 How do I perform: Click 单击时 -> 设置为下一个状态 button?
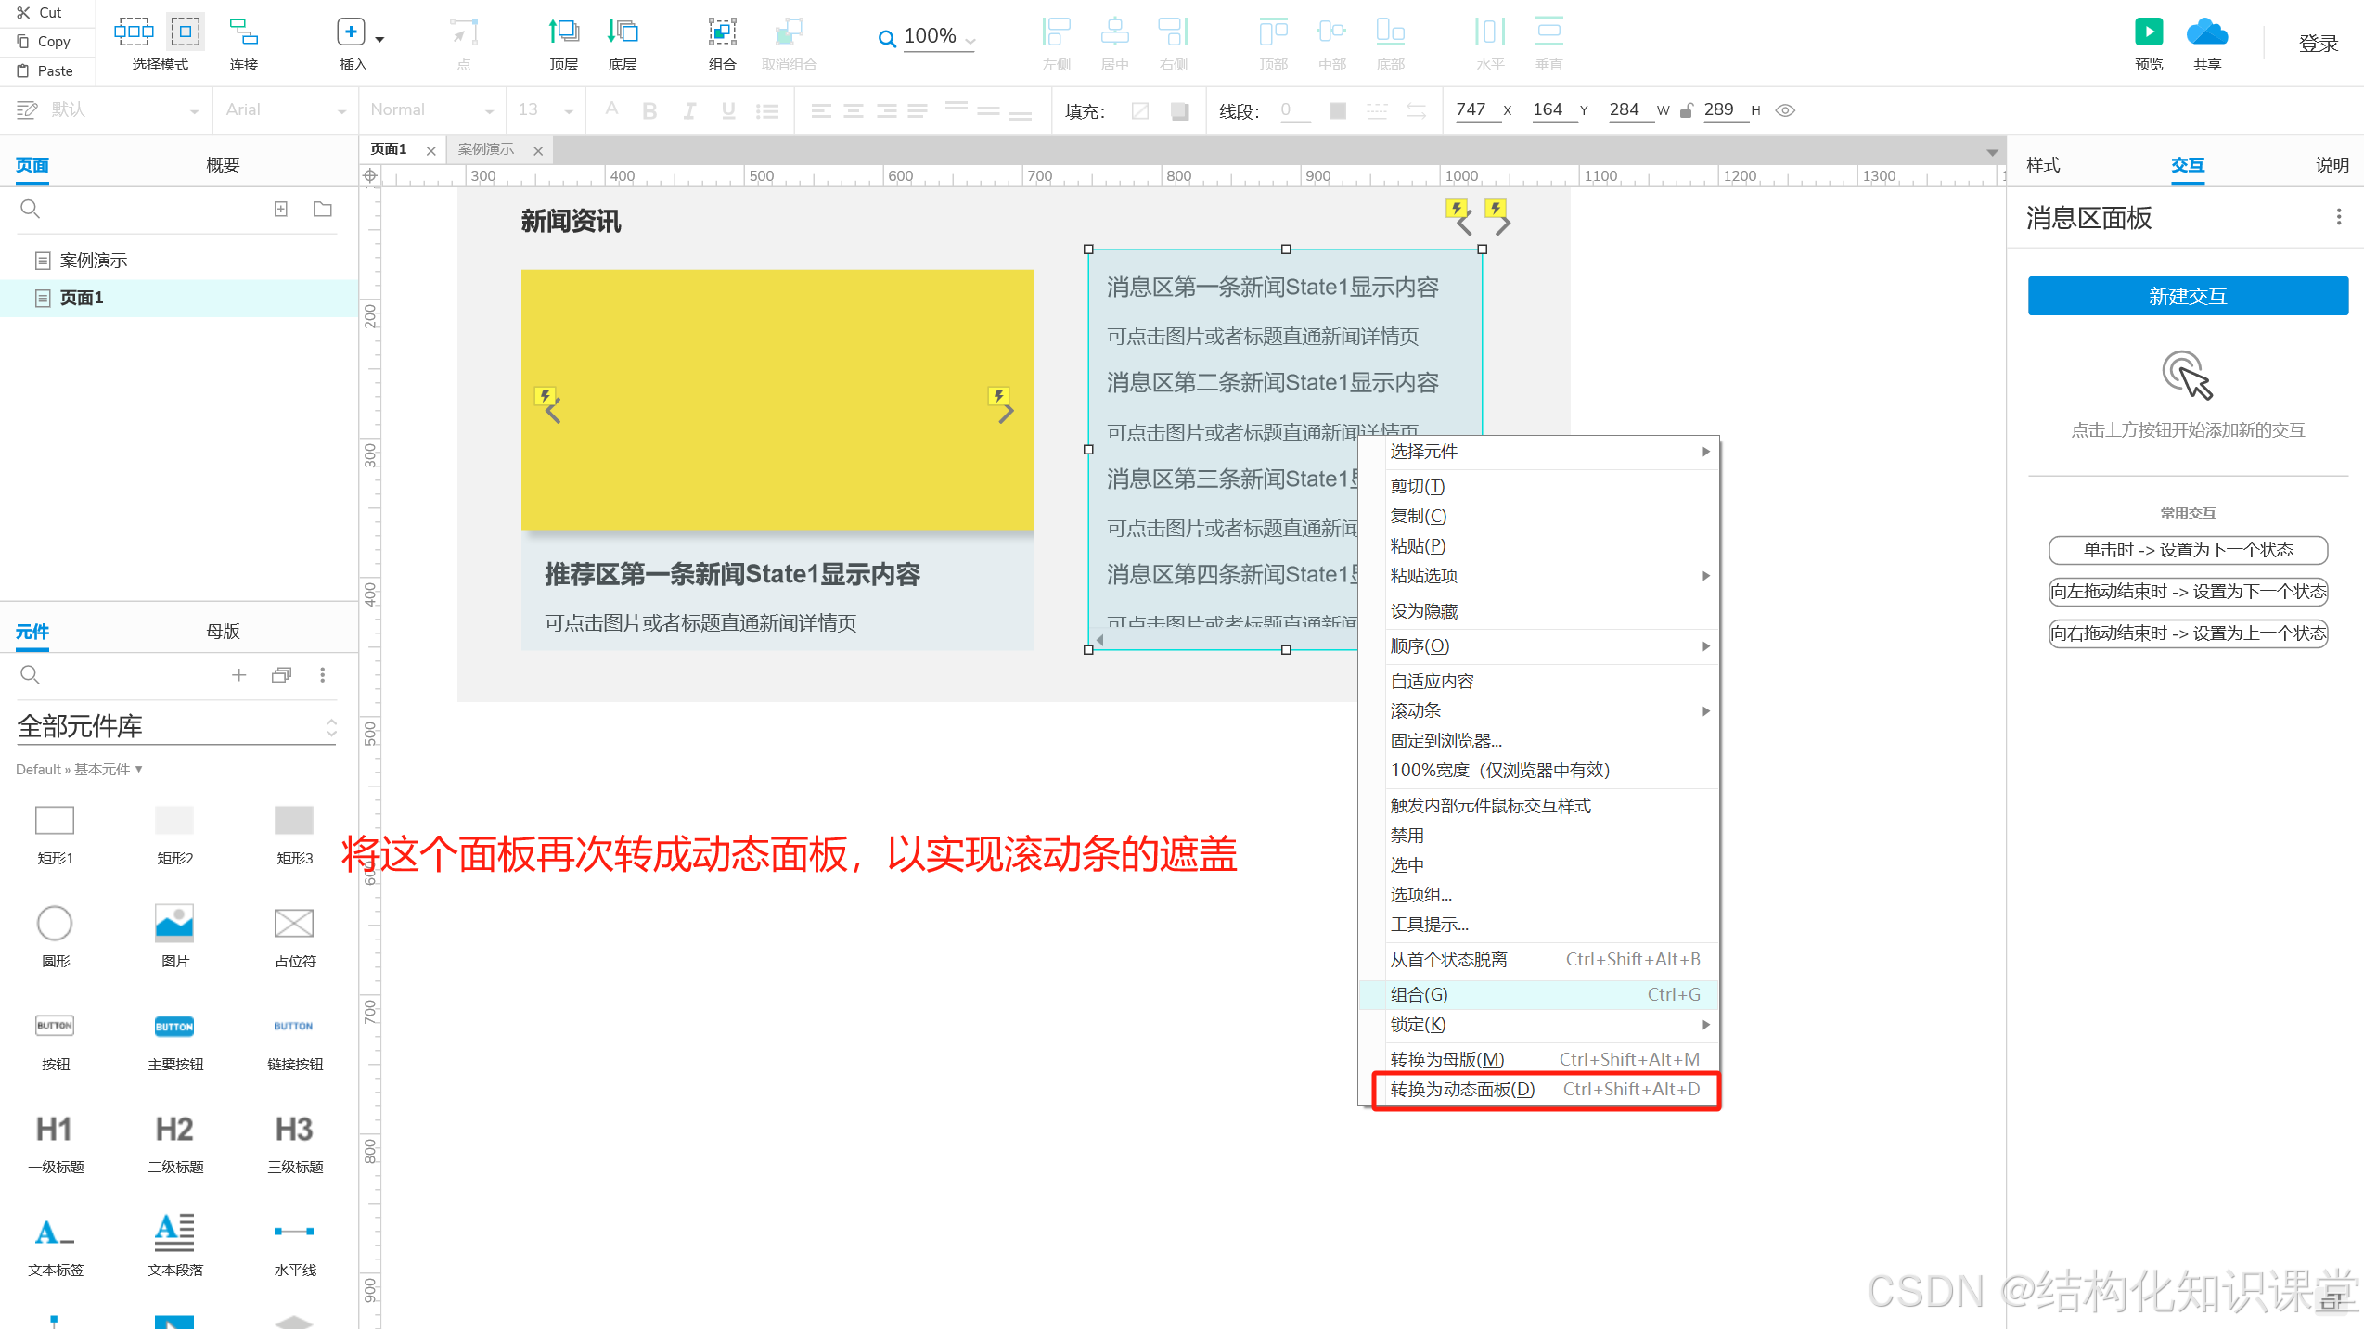click(x=2188, y=550)
